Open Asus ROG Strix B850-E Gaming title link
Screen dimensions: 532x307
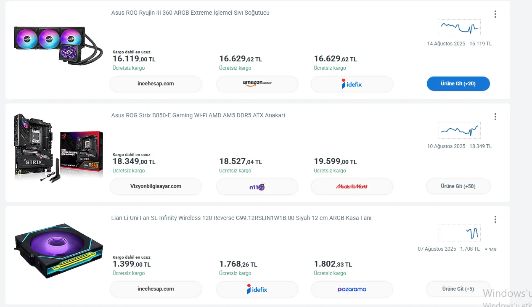[x=198, y=116]
